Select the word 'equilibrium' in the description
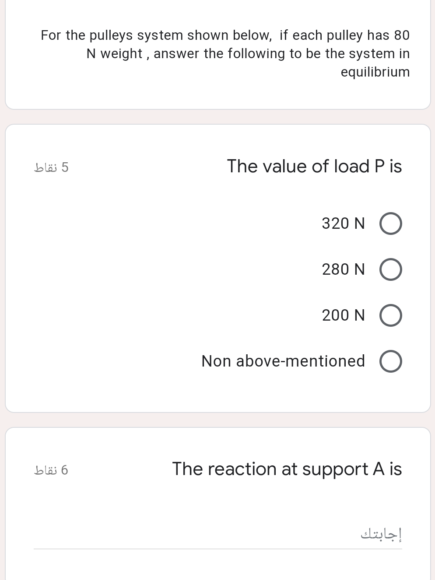The width and height of the screenshot is (435, 580). coord(375,71)
